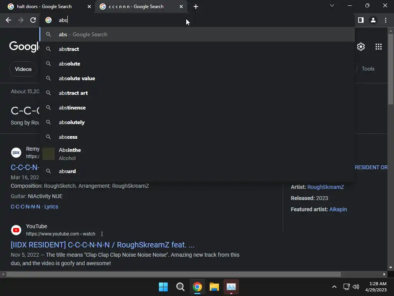
Task: Open the YouTube result three-dot options
Action: coord(102,234)
